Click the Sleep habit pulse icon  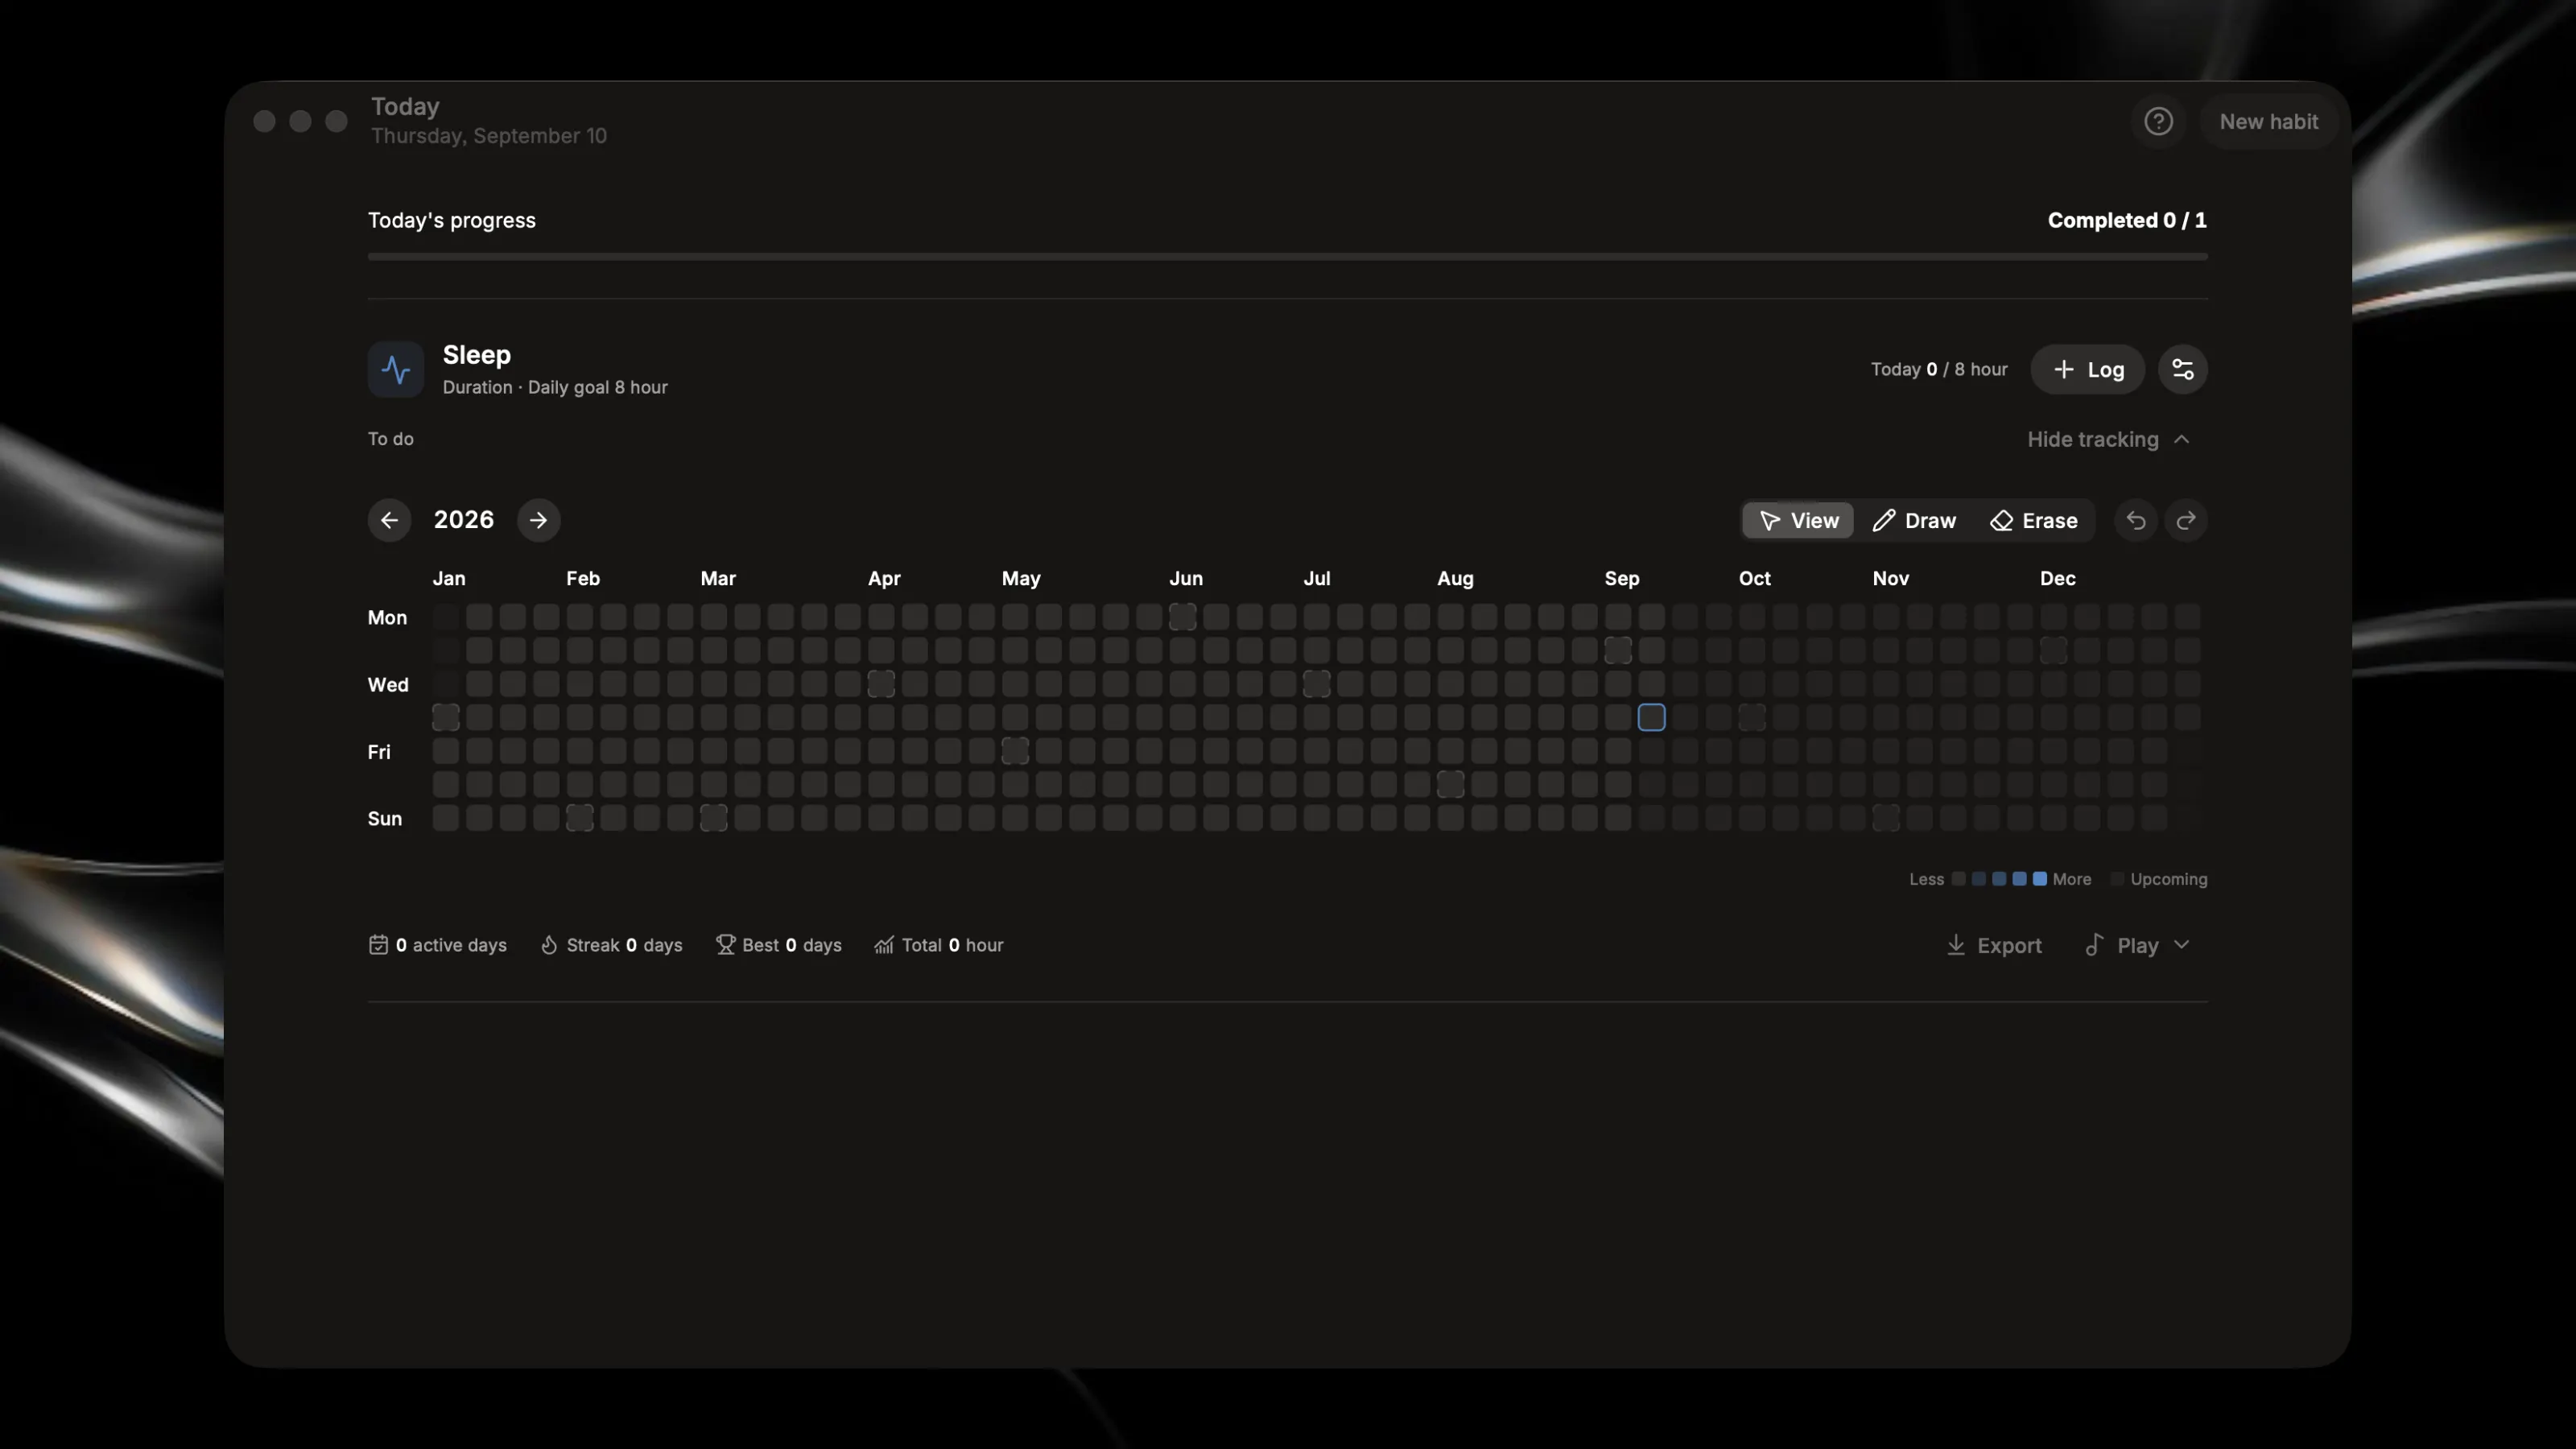[x=396, y=369]
